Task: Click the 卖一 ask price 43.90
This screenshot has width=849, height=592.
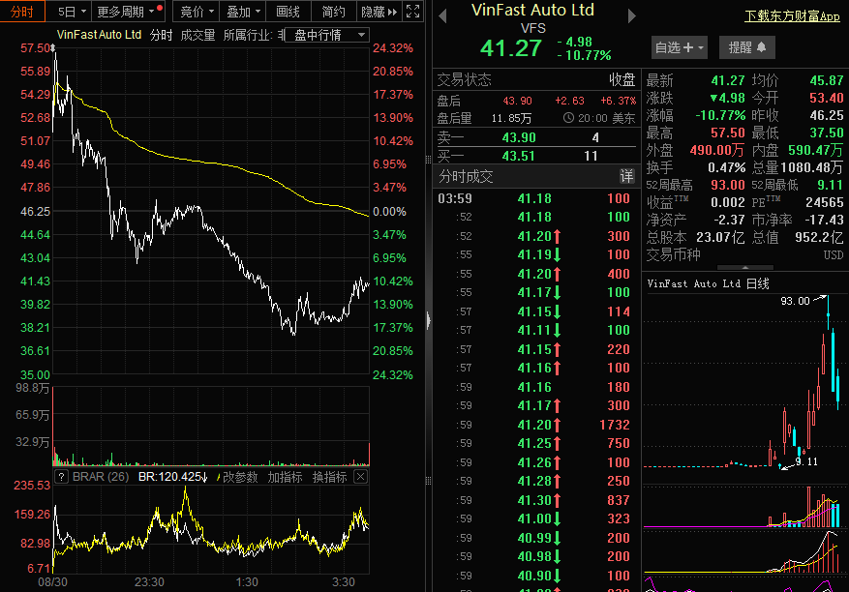Action: click(519, 137)
